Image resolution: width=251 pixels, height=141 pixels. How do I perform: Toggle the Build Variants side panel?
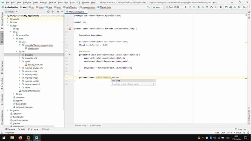point(2,67)
